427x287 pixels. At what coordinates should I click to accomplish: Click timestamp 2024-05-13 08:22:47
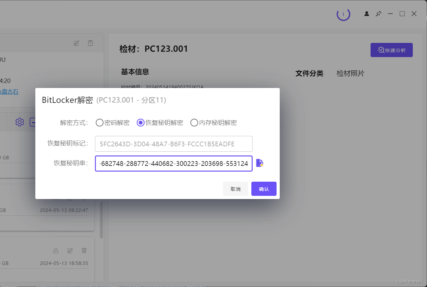[64, 210]
